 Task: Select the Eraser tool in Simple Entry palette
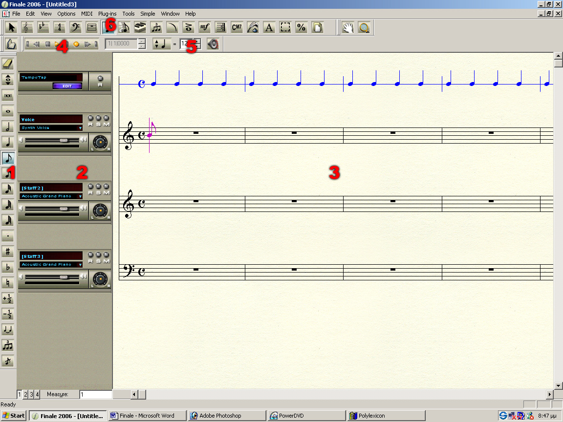[8, 63]
